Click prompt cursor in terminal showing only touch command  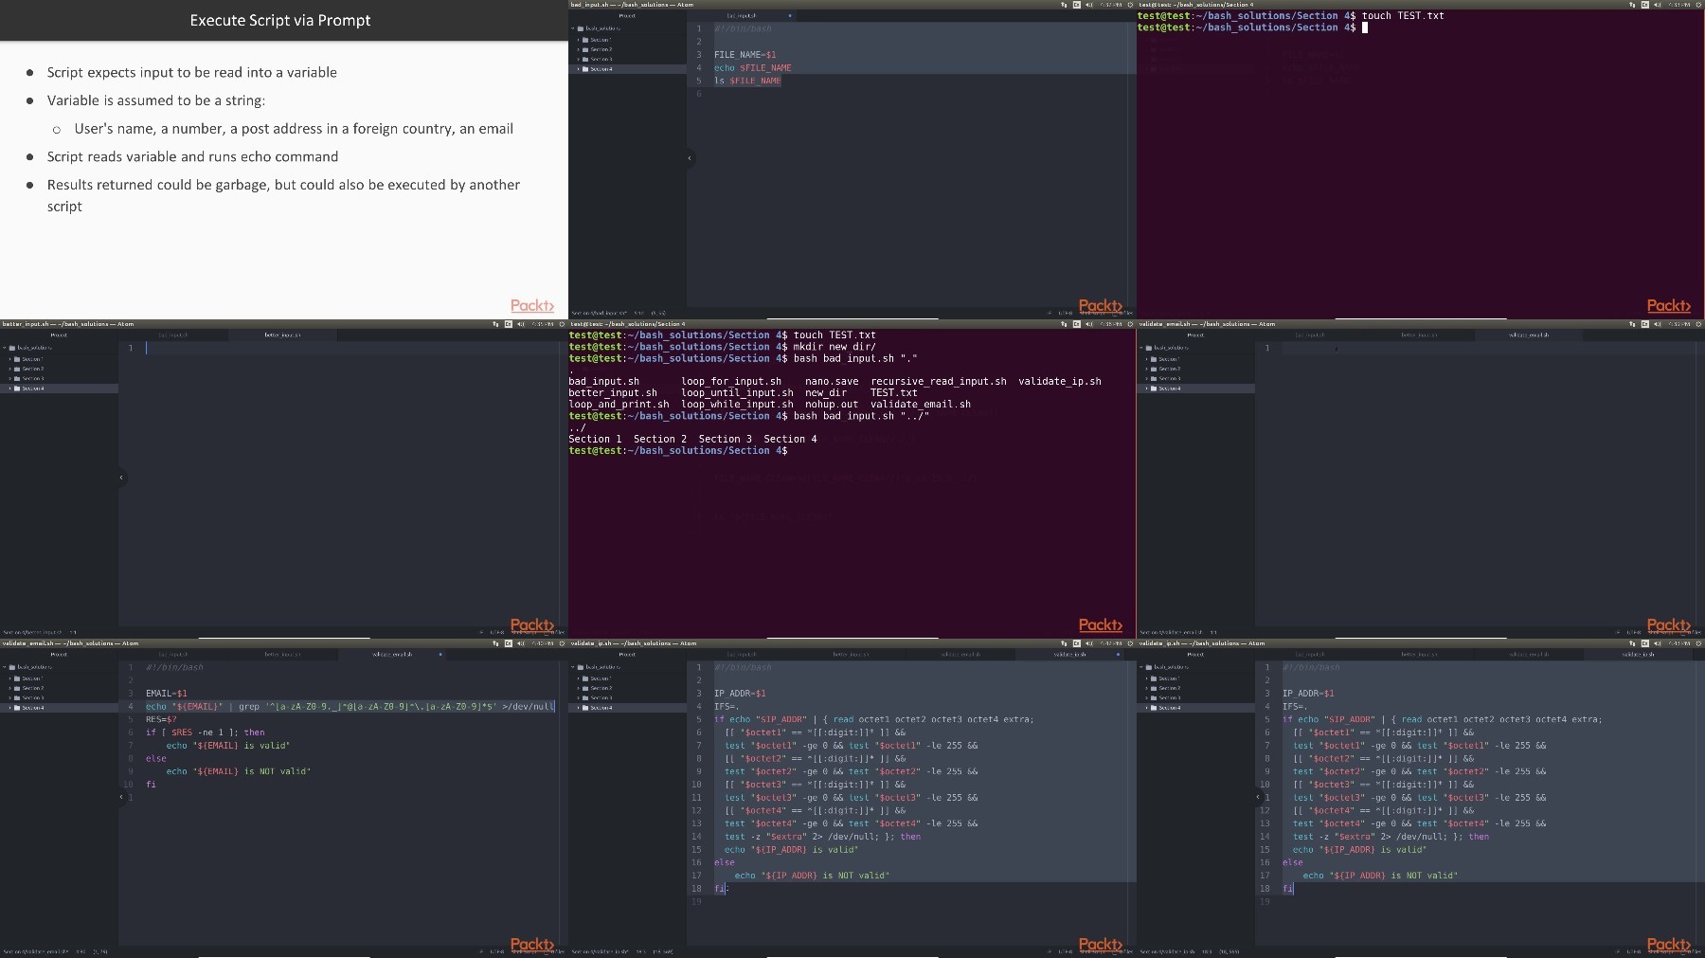point(1365,27)
